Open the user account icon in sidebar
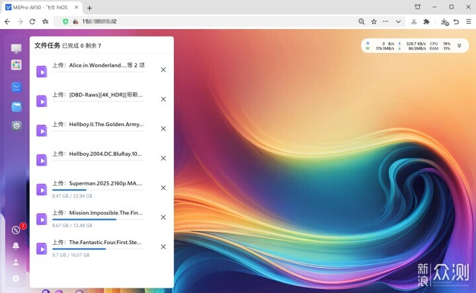The width and height of the screenshot is (476, 293). coord(16,263)
